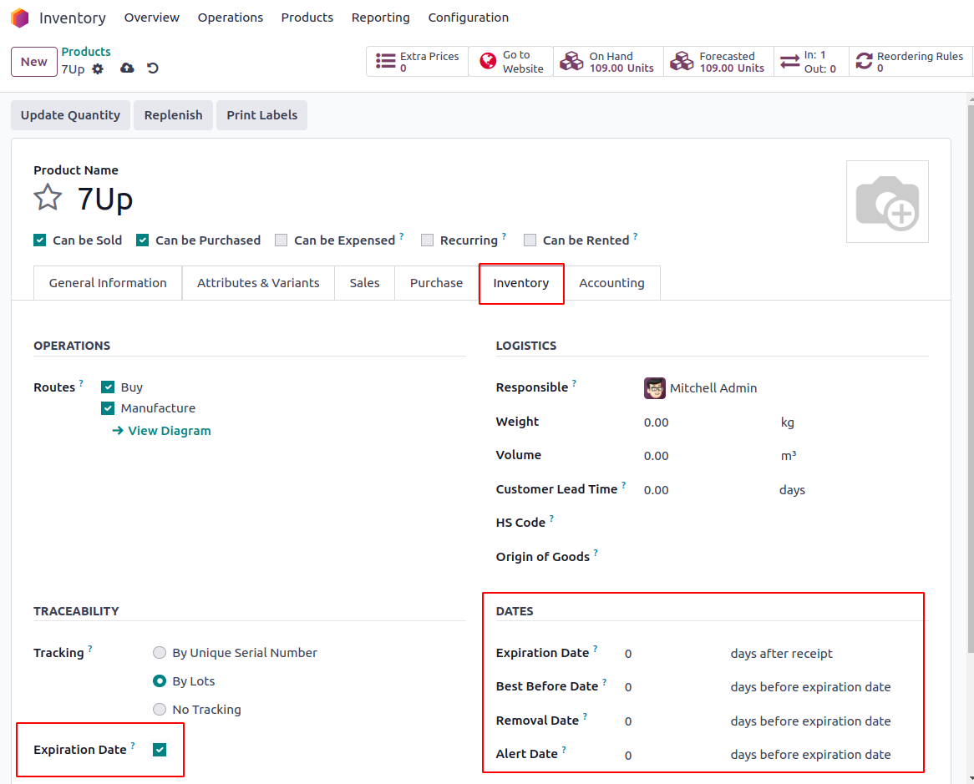View Forecasted 109.00 Units report
The image size is (974, 784).
718,62
